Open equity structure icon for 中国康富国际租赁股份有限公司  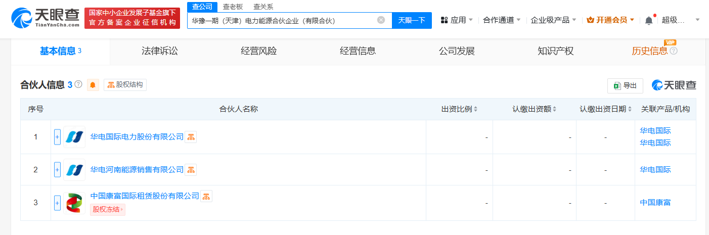(x=206, y=196)
